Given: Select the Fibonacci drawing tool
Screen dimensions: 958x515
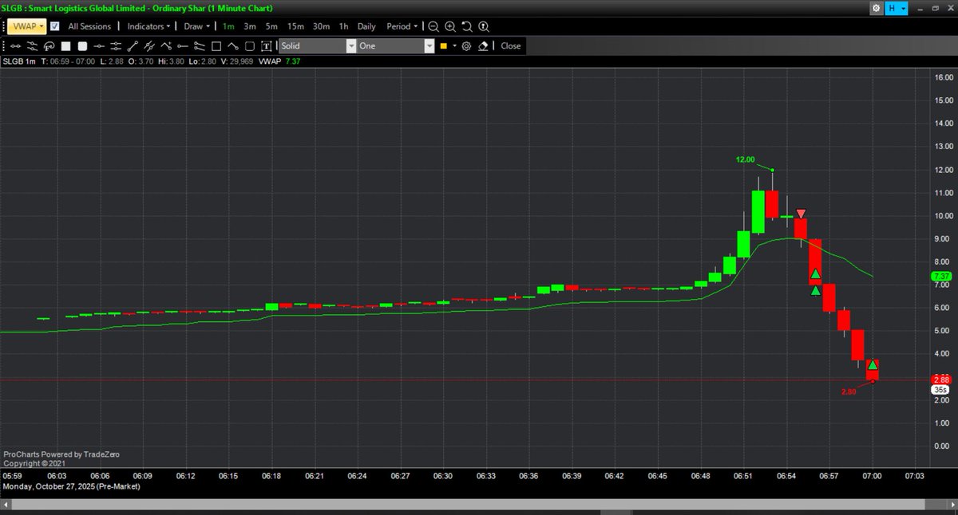Looking at the screenshot, I should [48, 45].
